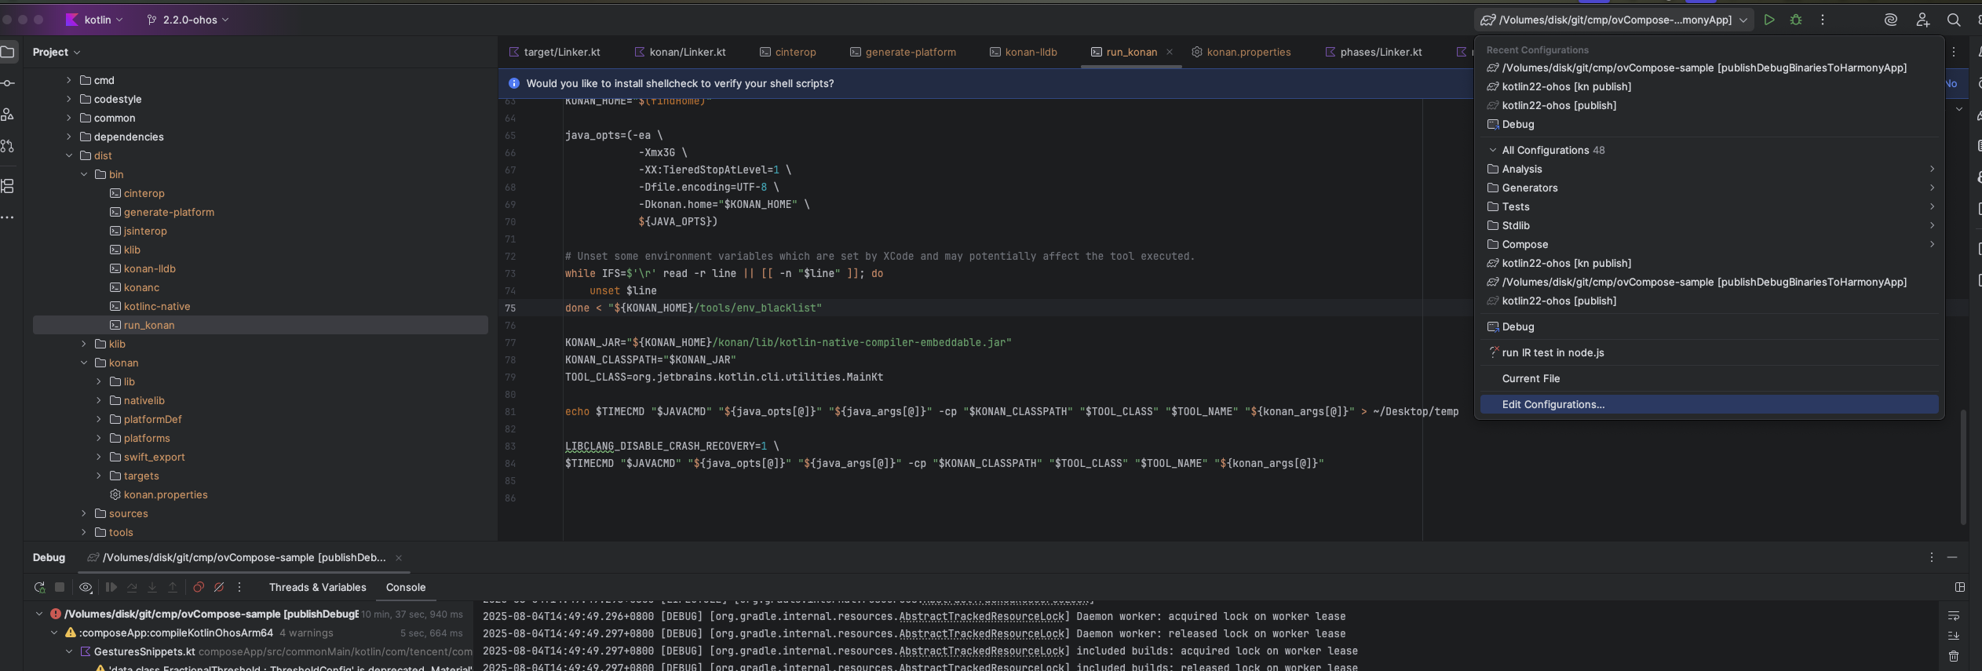Toggle soft-wrap in the console
The image size is (1982, 671).
pos(1954,615)
